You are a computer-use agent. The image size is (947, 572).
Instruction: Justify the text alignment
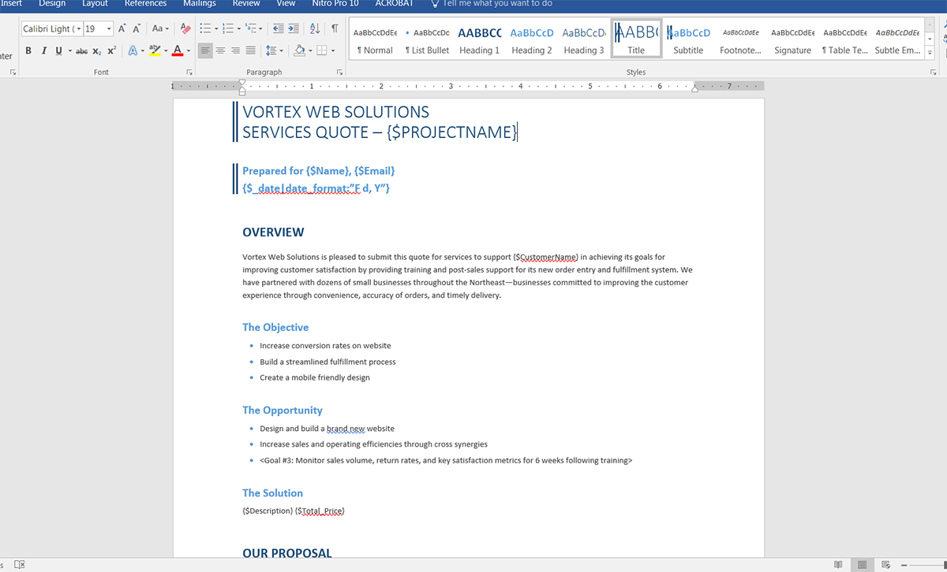point(250,51)
